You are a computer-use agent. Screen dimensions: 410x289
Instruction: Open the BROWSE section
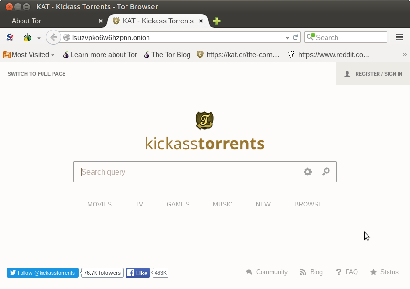[x=308, y=204]
